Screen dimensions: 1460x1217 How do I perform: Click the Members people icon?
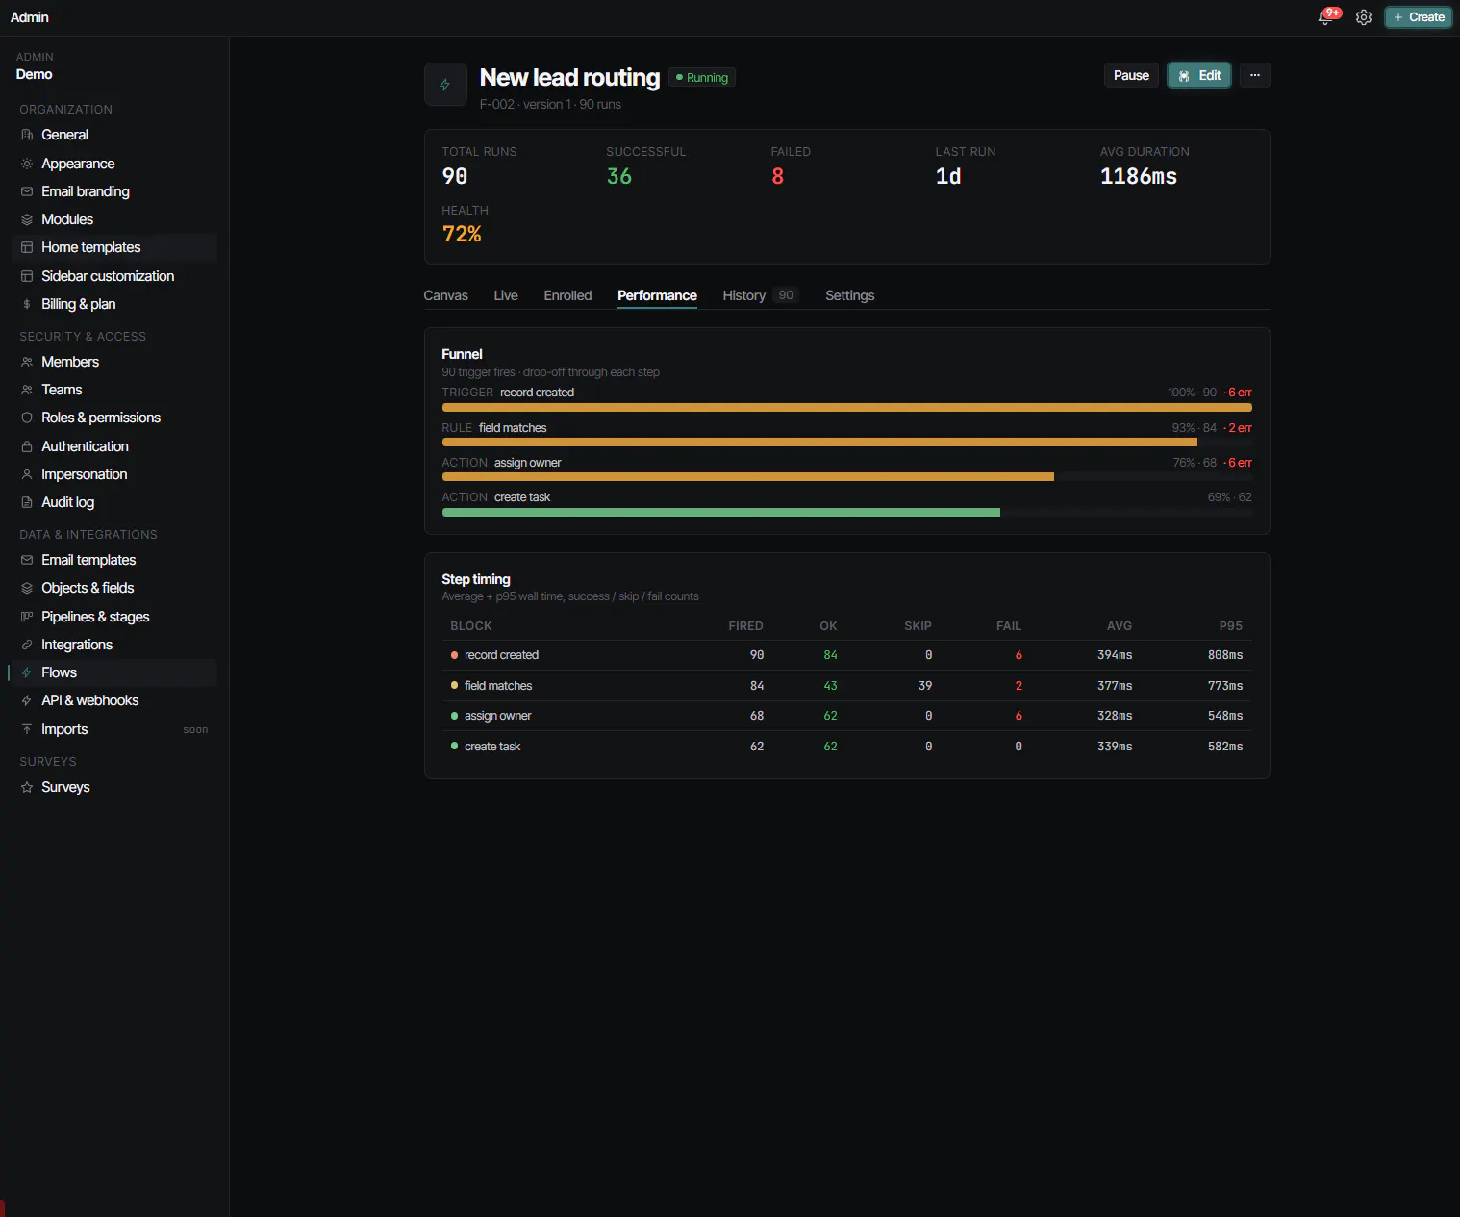point(27,362)
